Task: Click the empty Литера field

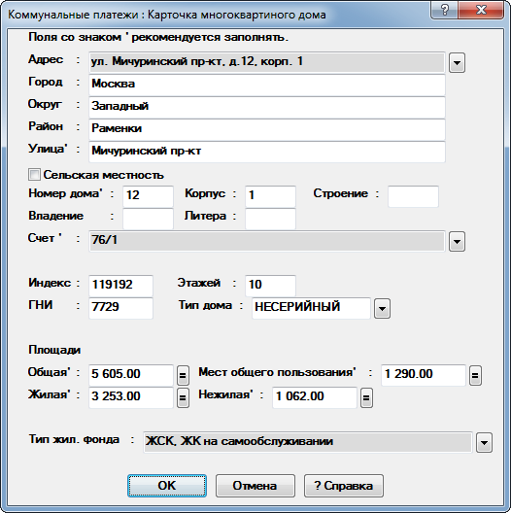Action: tap(270, 219)
